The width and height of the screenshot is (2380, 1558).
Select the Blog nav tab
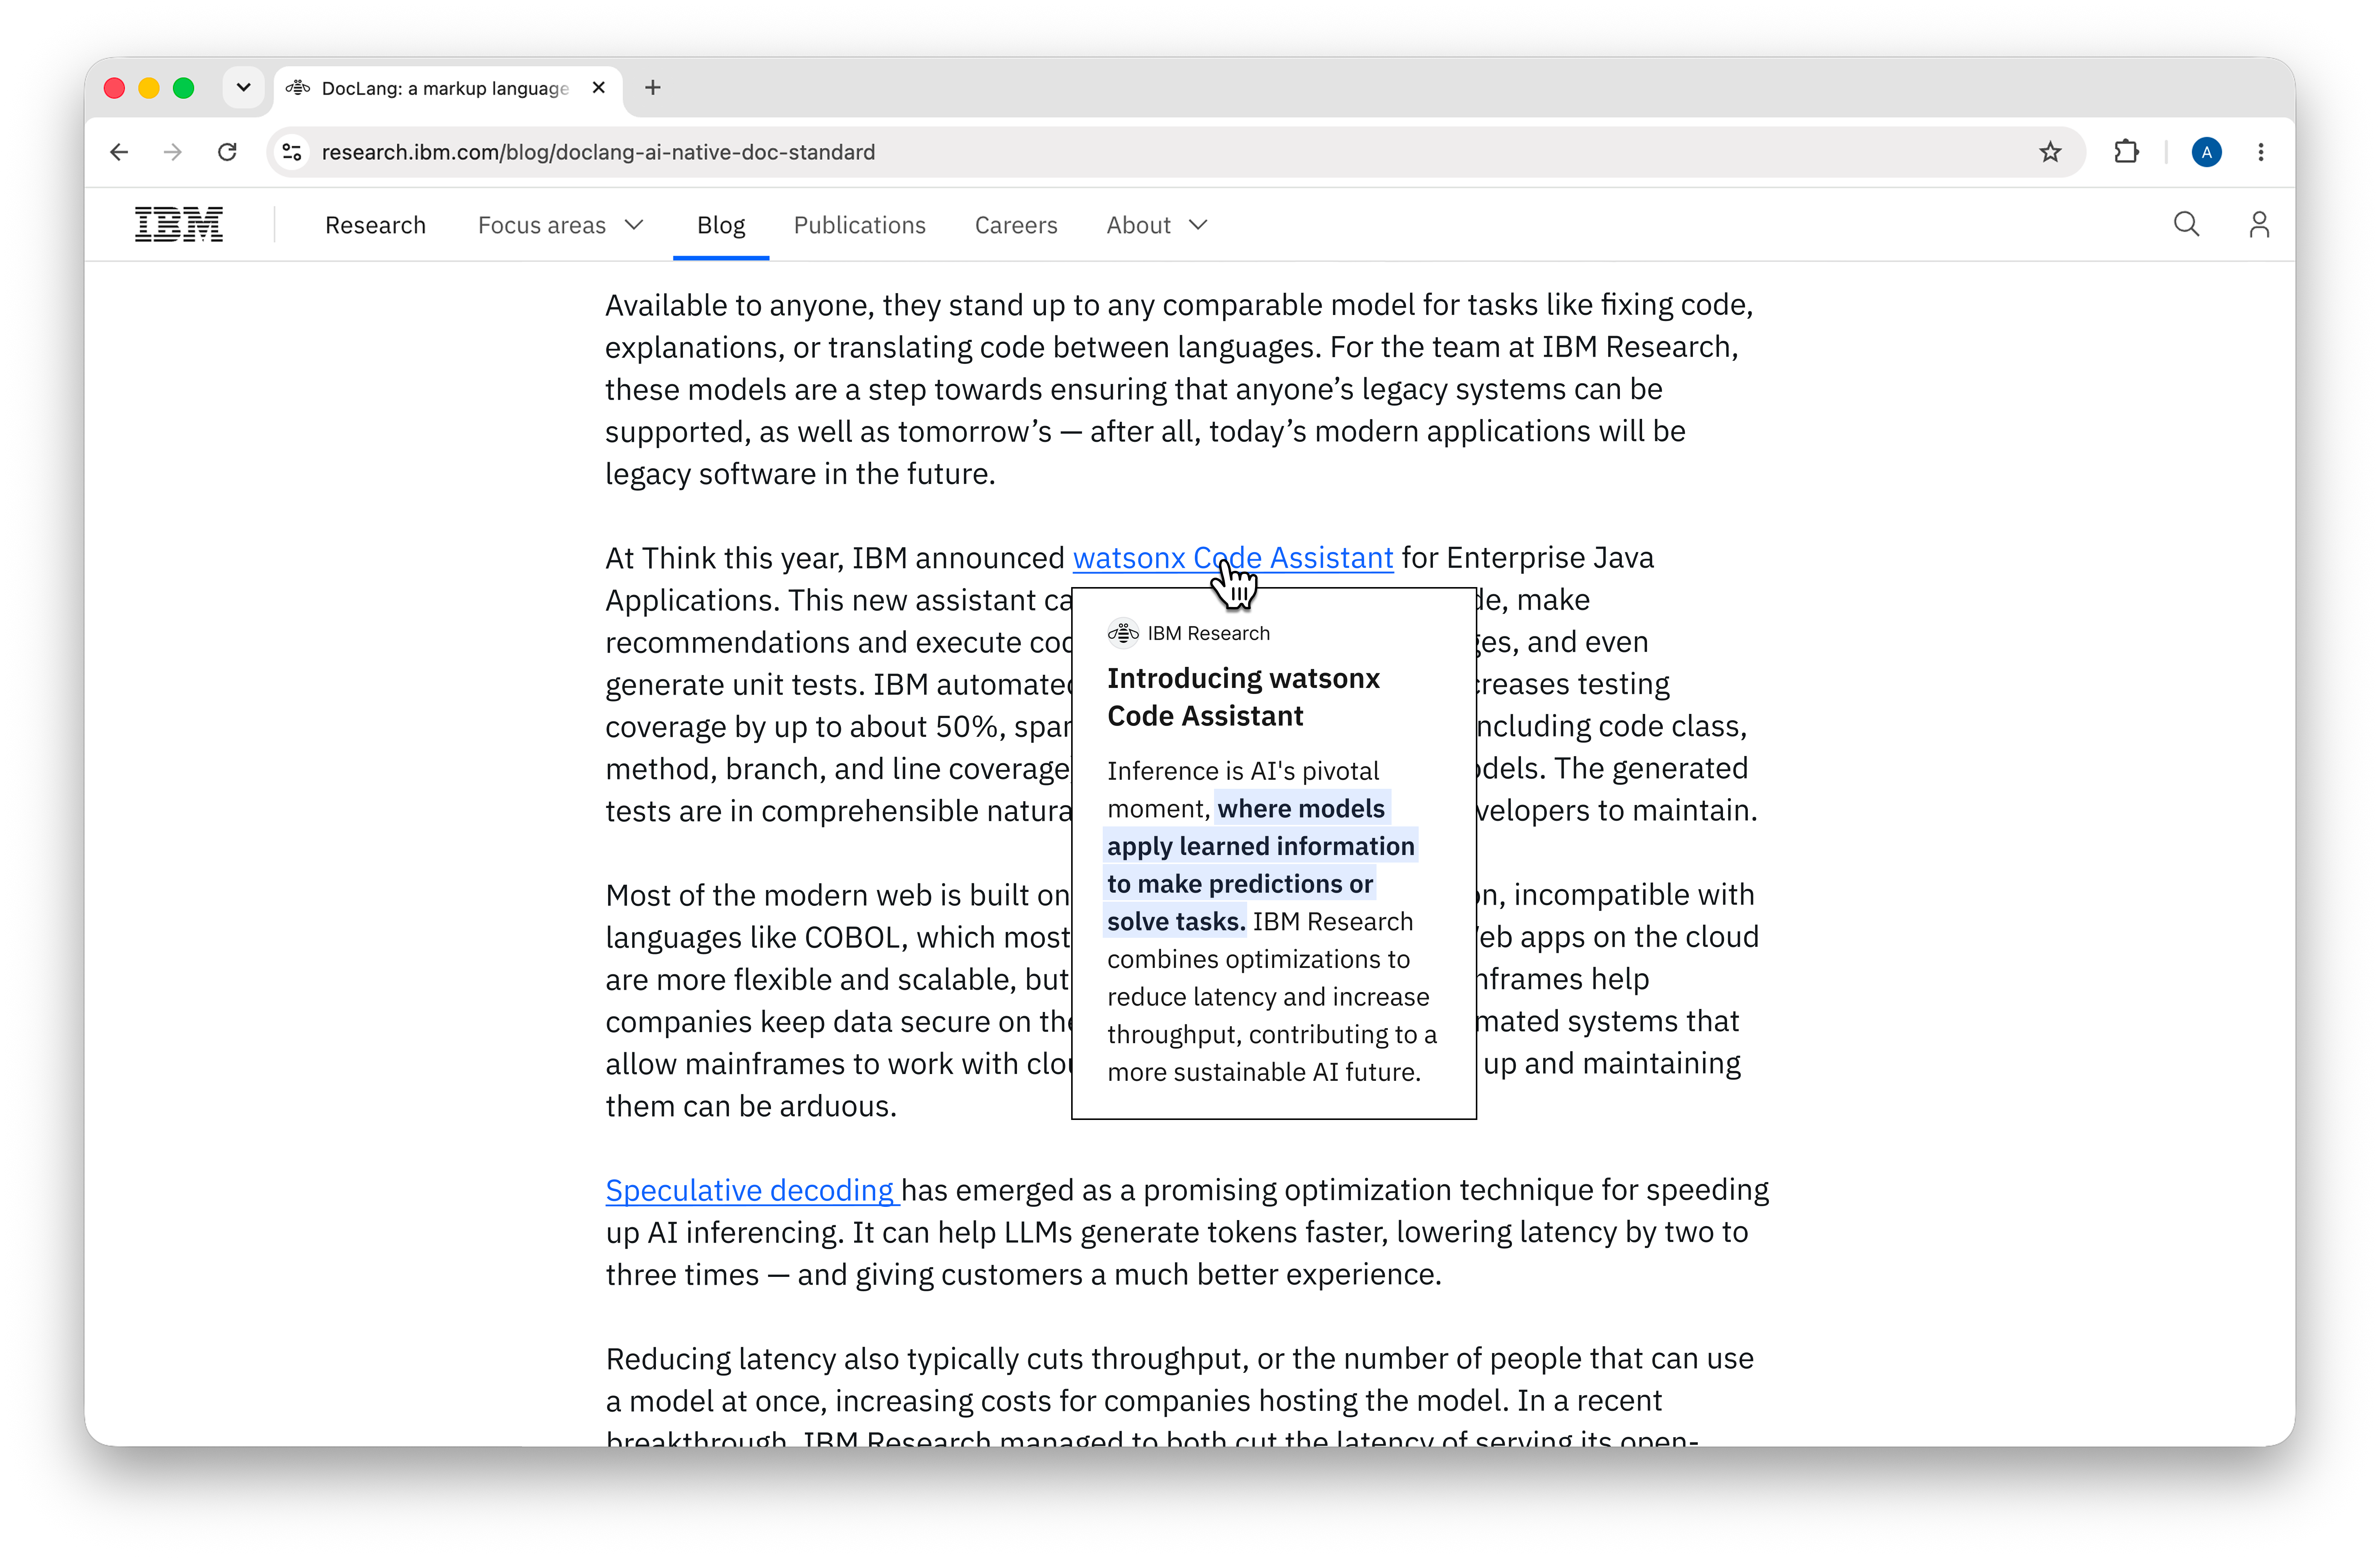pos(721,225)
